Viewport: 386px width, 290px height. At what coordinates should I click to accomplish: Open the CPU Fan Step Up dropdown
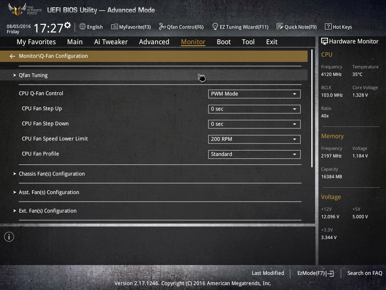(x=254, y=109)
